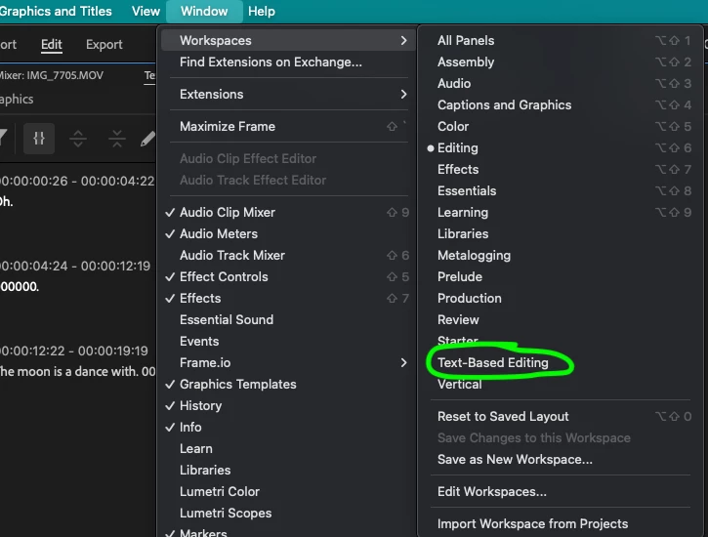The width and height of the screenshot is (708, 537).
Task: Switch to the Edit tab
Action: pos(52,45)
